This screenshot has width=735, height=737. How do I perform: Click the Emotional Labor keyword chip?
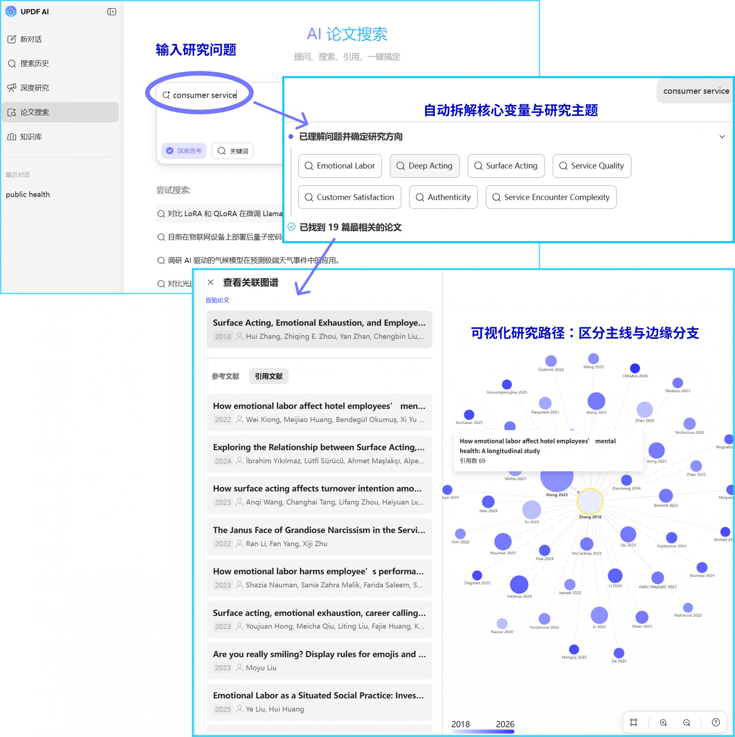340,166
